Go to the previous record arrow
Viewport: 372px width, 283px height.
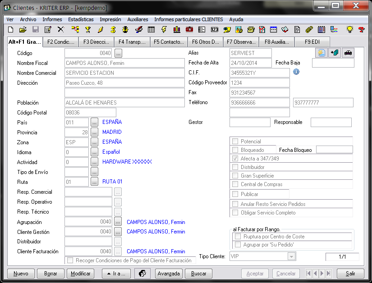[x=315, y=274]
